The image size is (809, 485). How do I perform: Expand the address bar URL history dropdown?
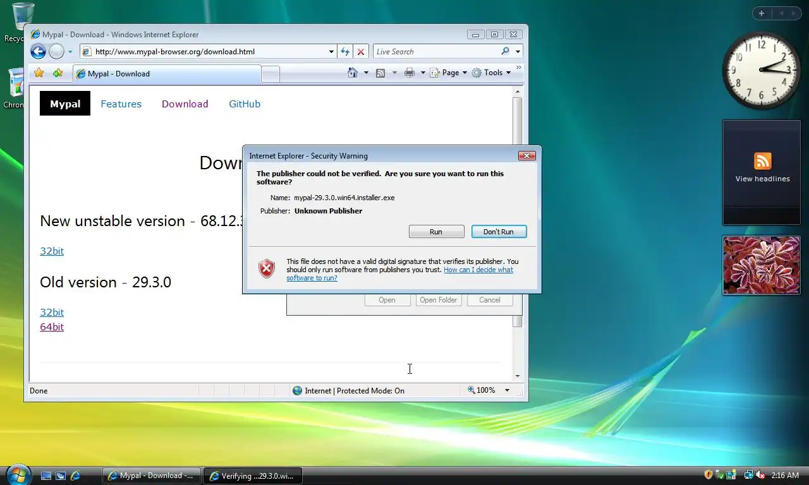tap(331, 52)
